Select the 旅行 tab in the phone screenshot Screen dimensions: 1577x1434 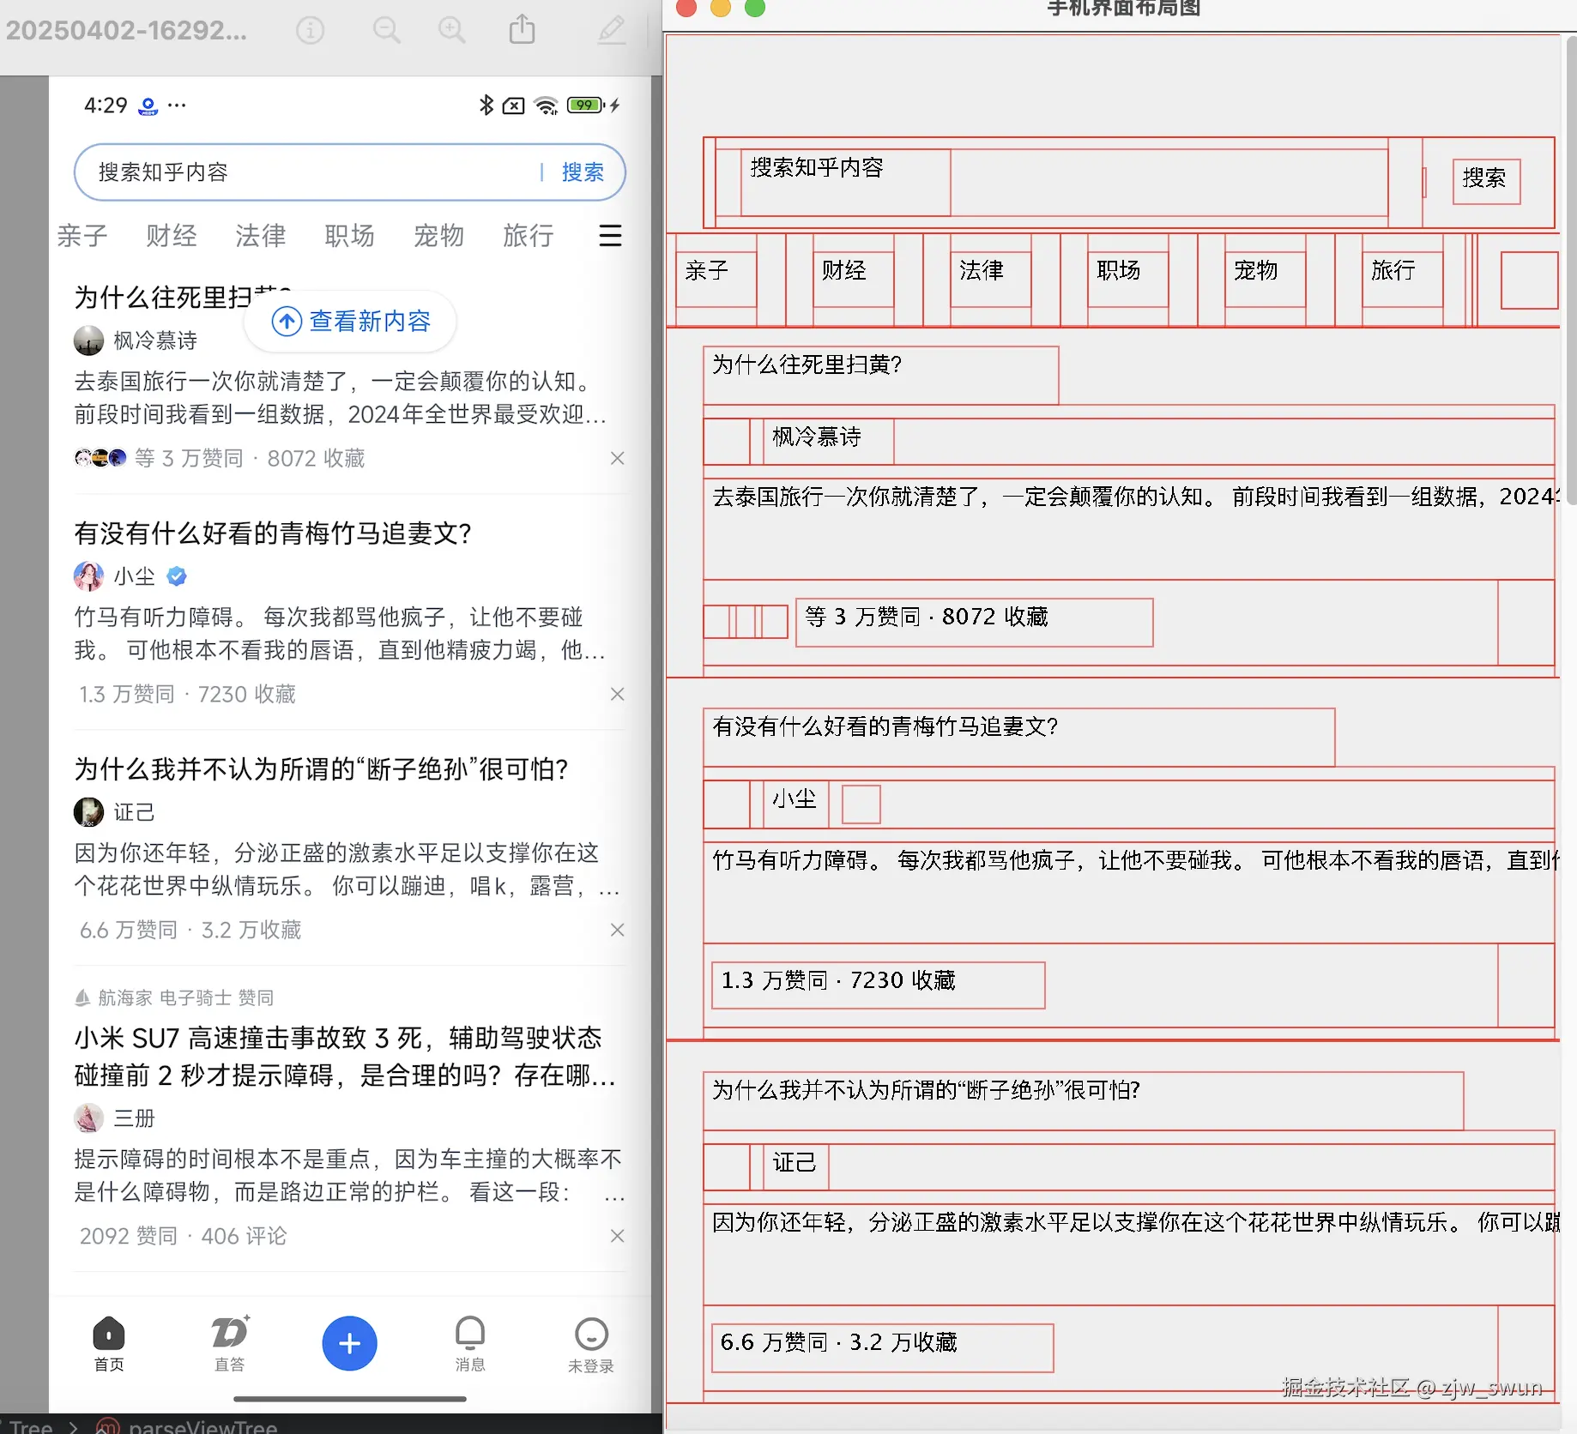coord(529,235)
